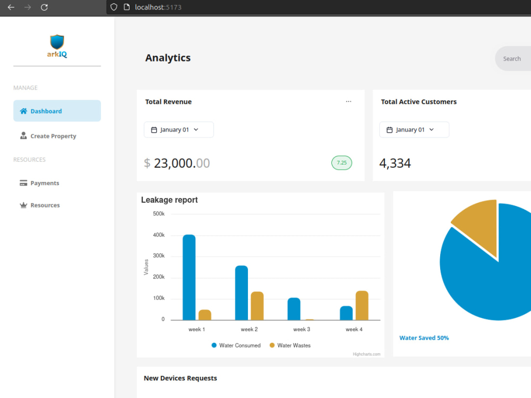Image resolution: width=531 pixels, height=398 pixels.
Task: Click the browser forward arrow
Action: (x=28, y=7)
